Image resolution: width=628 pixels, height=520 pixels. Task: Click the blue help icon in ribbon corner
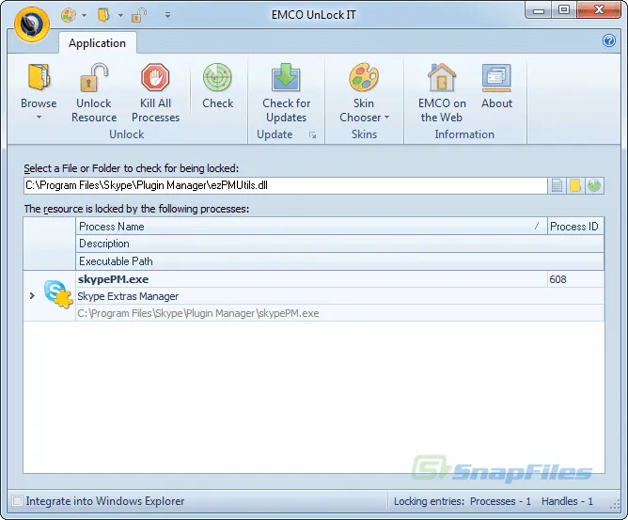pyautogui.click(x=608, y=41)
